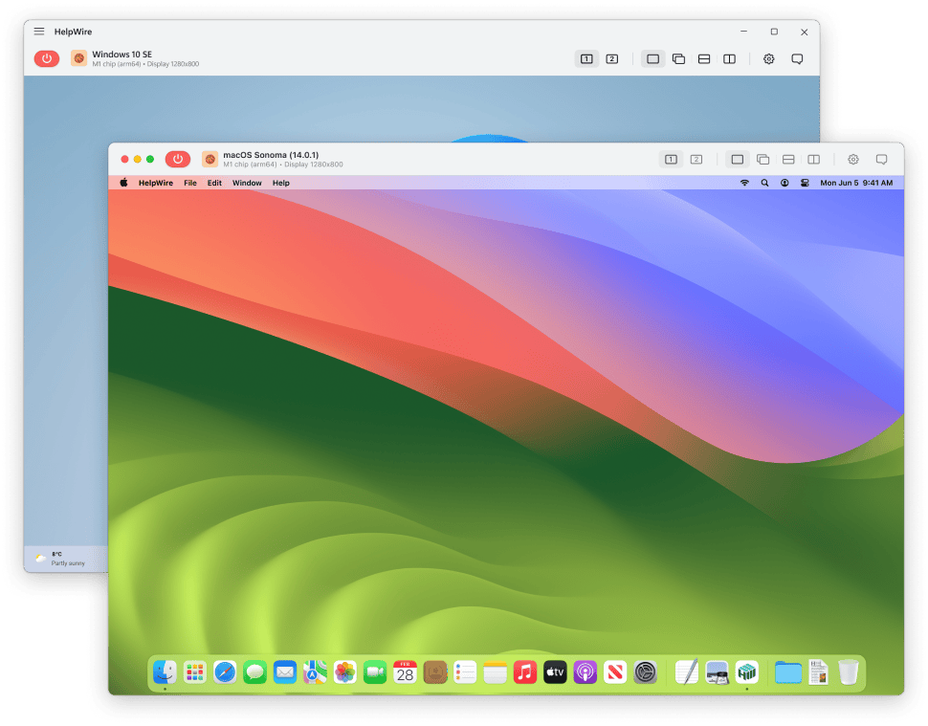Viewport: 928px width, 726px height.
Task: Switch to Display 2 of macOS Sonoma
Action: [696, 159]
